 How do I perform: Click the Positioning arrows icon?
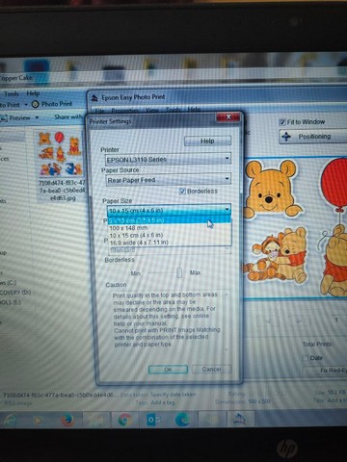point(286,137)
